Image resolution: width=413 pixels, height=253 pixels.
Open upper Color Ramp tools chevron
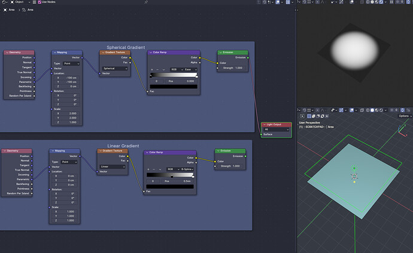[x=163, y=70]
